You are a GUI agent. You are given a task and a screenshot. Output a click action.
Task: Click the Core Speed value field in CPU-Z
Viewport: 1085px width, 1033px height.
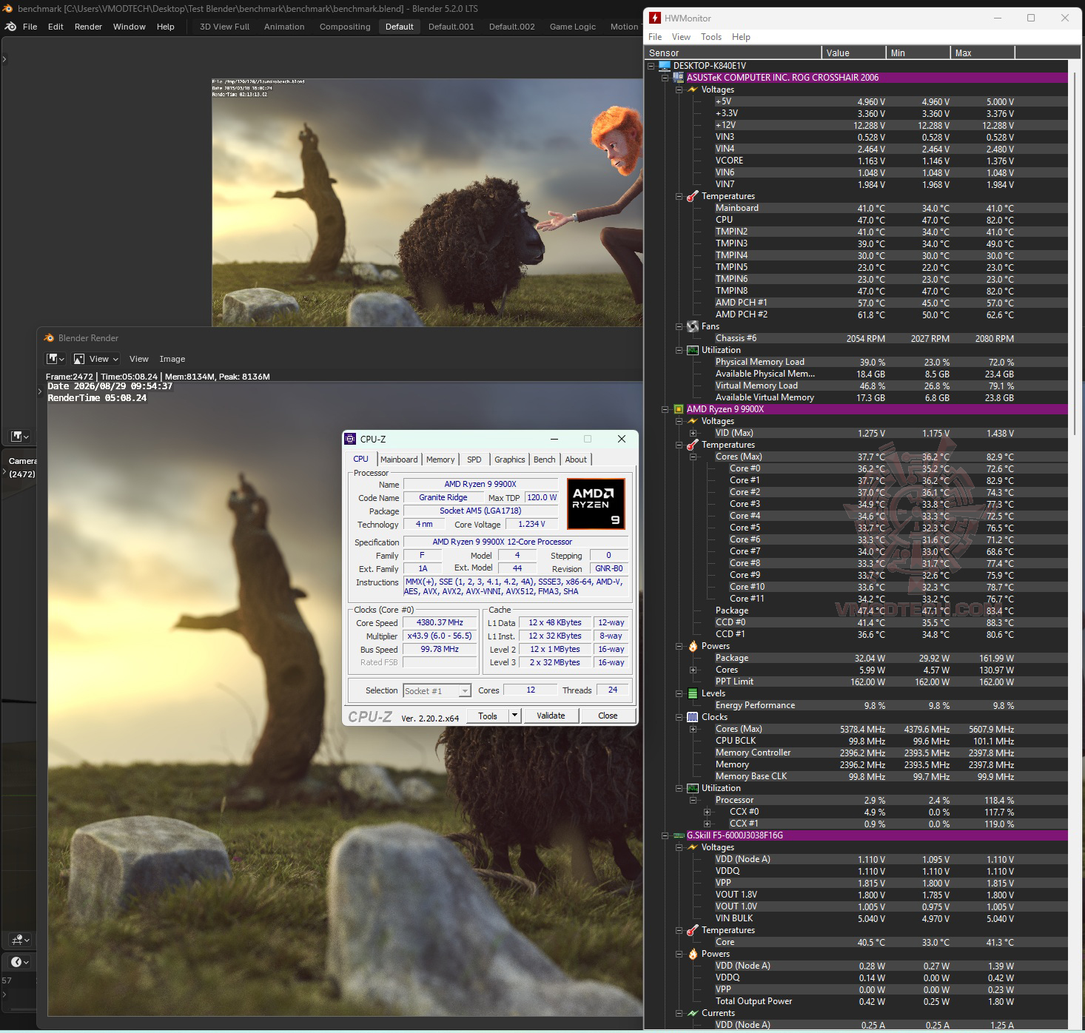[x=440, y=622]
